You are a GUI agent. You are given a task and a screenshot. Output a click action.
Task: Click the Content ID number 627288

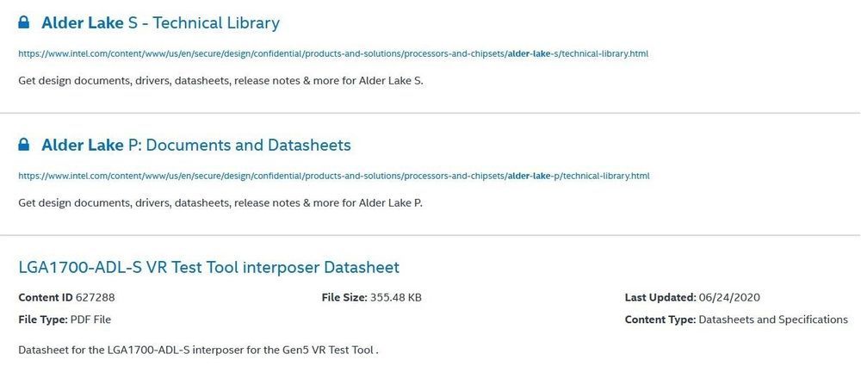point(96,297)
